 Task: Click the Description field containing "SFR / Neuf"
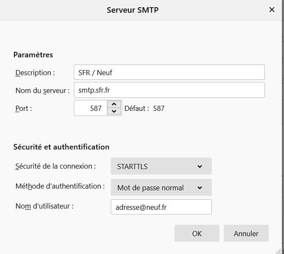pyautogui.click(x=169, y=73)
